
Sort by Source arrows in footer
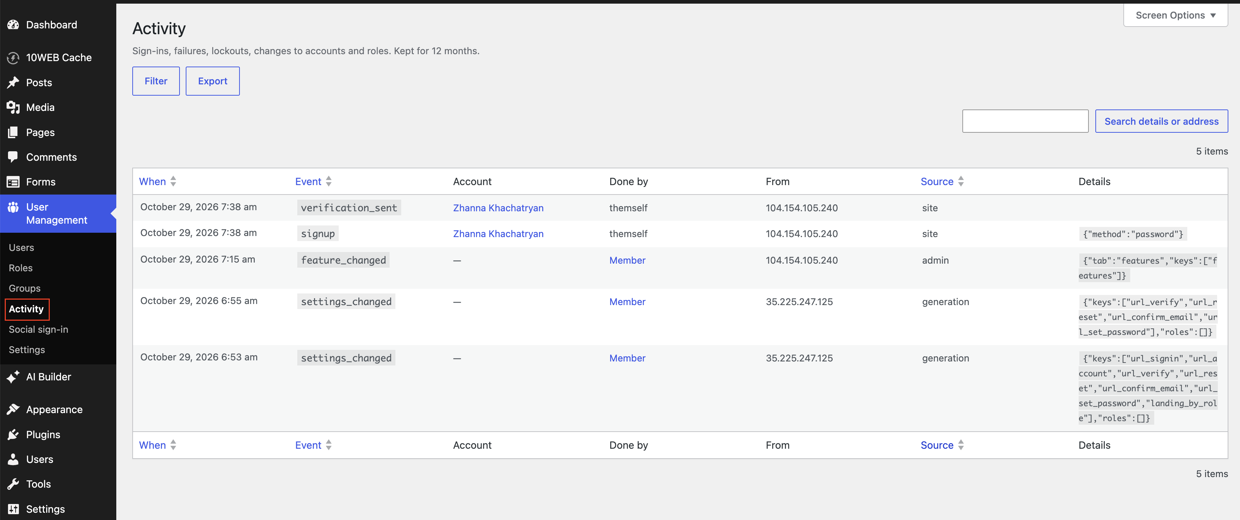pos(961,445)
